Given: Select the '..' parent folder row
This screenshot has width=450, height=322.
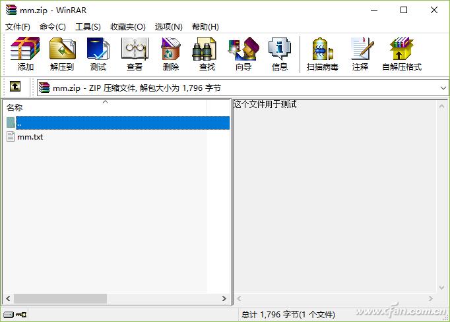Looking at the screenshot, I should (x=117, y=122).
